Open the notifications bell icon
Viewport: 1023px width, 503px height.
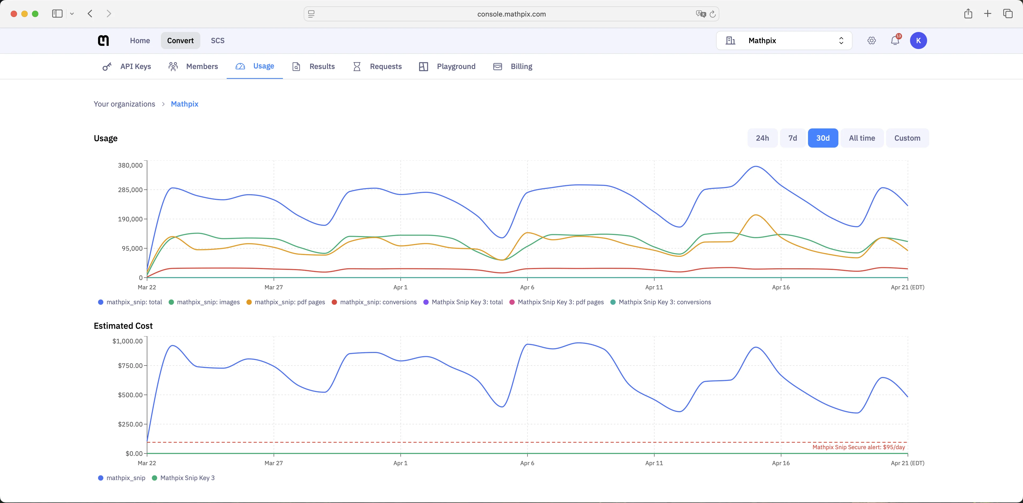(895, 40)
